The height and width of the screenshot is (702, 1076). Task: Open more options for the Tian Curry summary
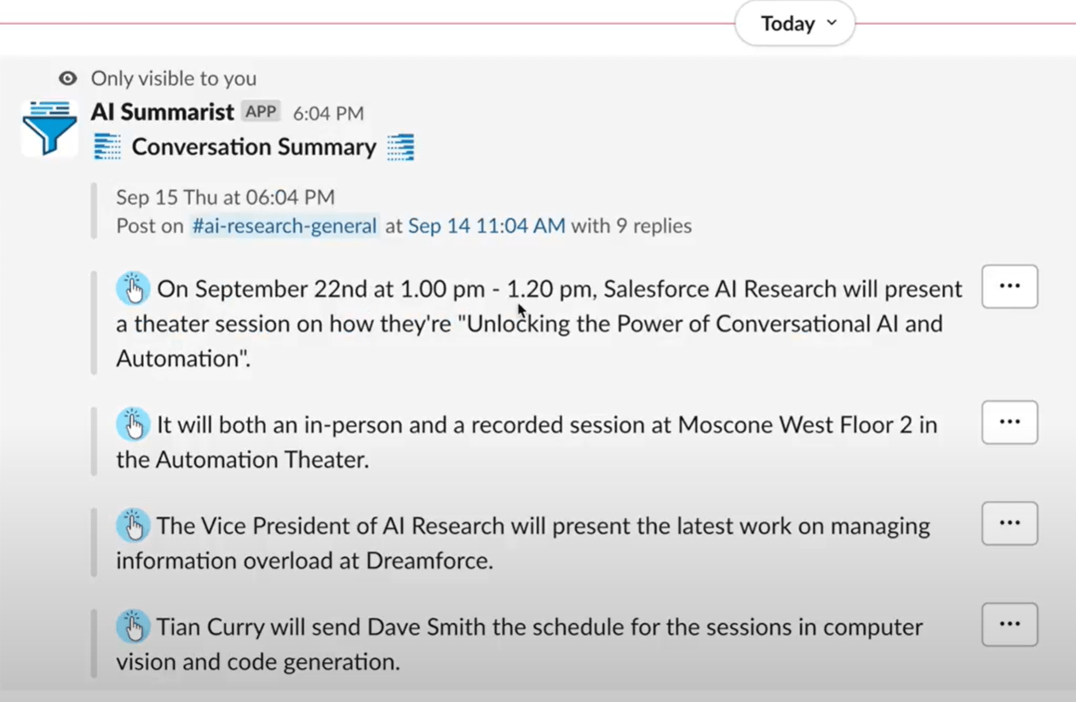click(1010, 624)
